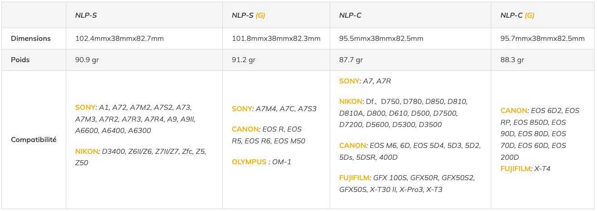The width and height of the screenshot is (597, 211).
Task: Select the 88.3 gr weight cell
Action: 512,60
